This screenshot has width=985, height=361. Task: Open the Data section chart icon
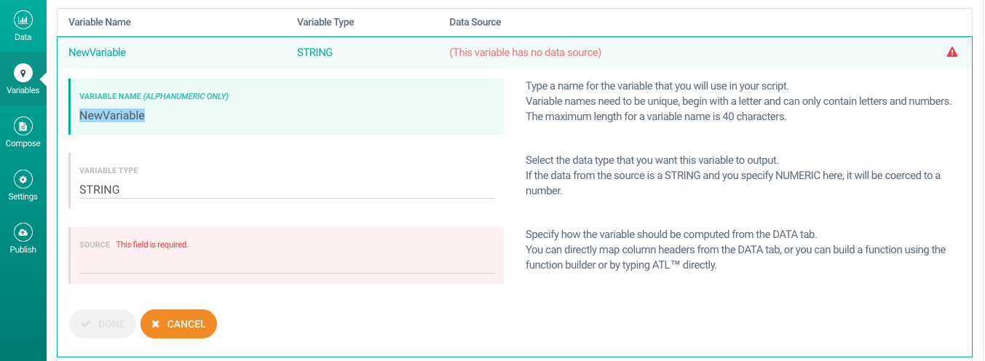(x=23, y=20)
